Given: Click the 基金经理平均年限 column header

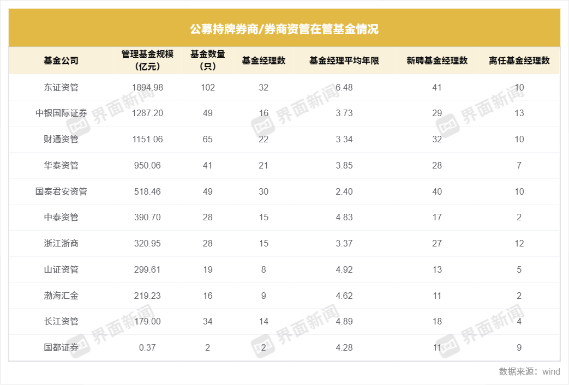Looking at the screenshot, I should point(344,61).
